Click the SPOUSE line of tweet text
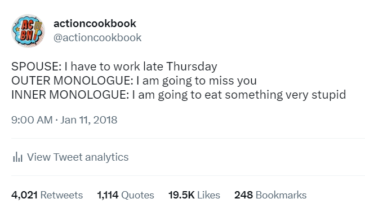The image size is (365, 212). 114,67
